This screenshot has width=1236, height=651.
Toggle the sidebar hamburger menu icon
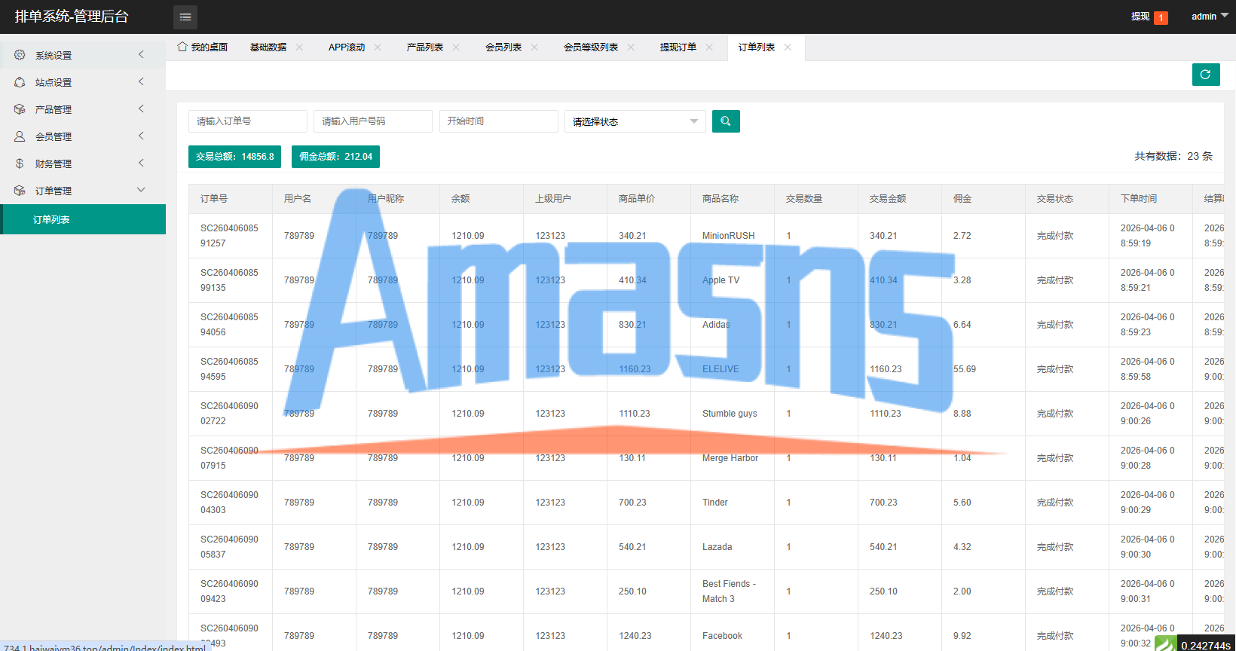point(185,17)
